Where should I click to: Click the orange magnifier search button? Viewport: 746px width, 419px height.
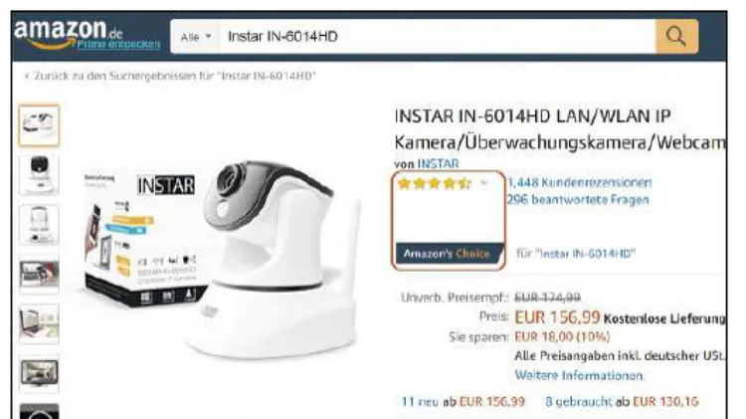pyautogui.click(x=676, y=36)
